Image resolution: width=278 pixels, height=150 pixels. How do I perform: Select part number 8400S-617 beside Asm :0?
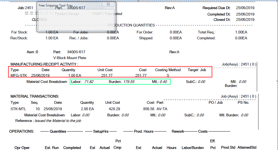coord(76,52)
